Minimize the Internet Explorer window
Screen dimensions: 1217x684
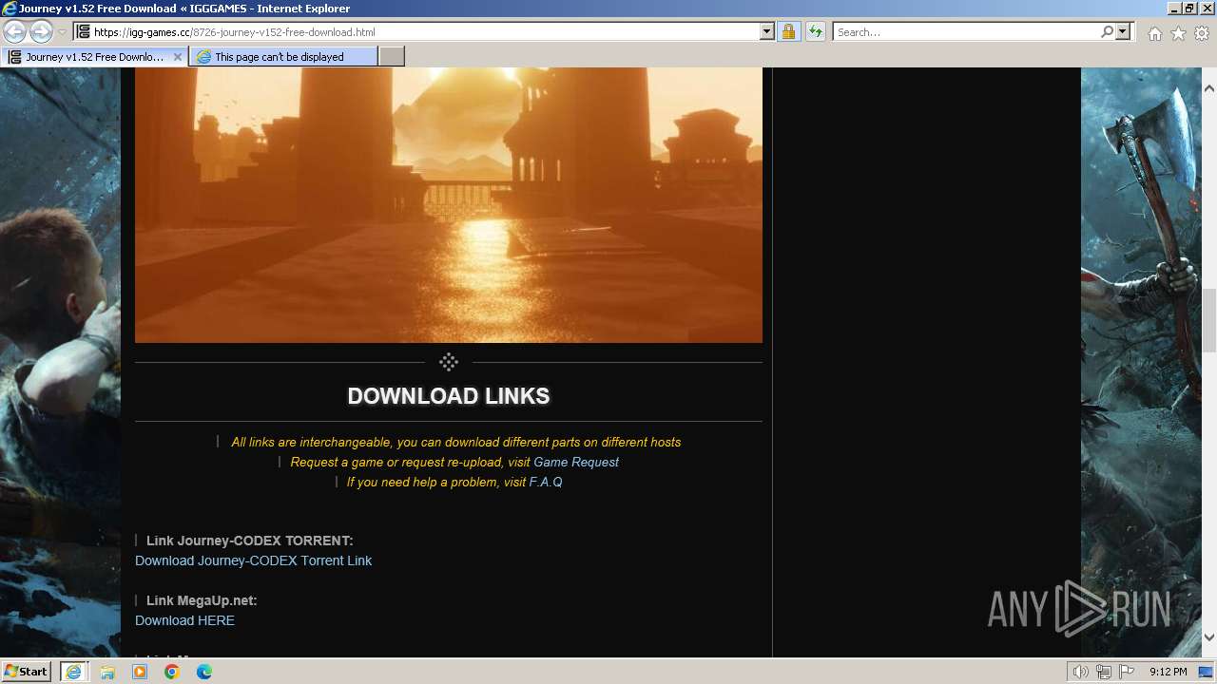coord(1173,8)
